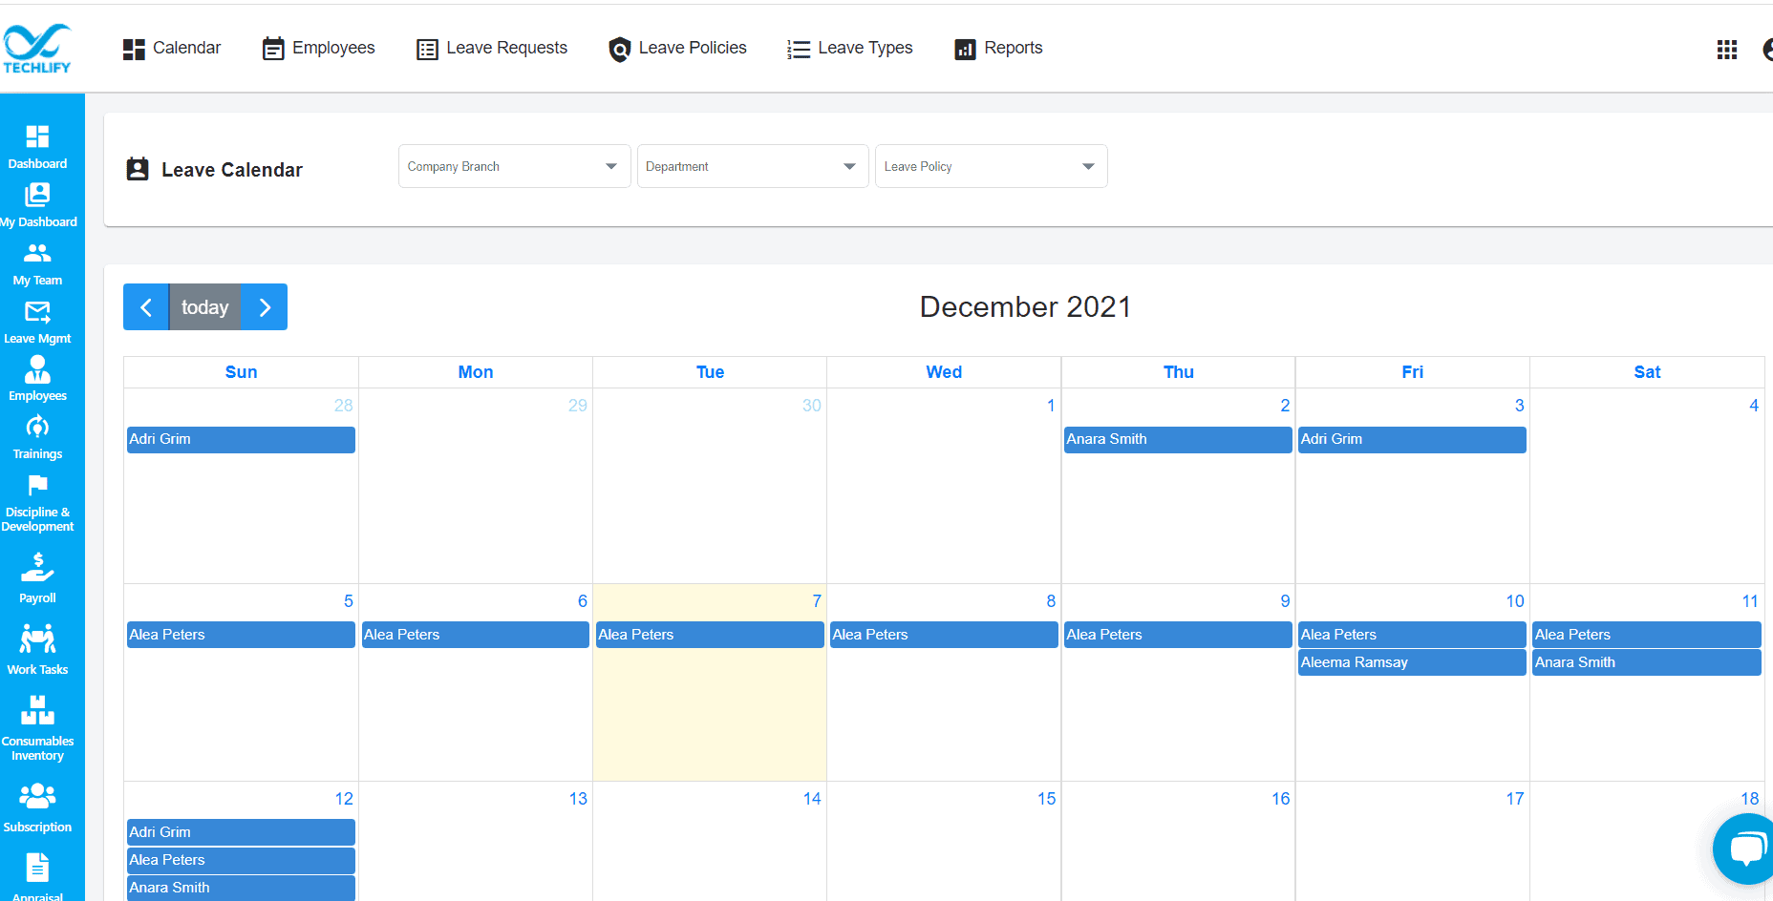Go to the previous month
This screenshot has height=901, width=1773.
point(146,307)
